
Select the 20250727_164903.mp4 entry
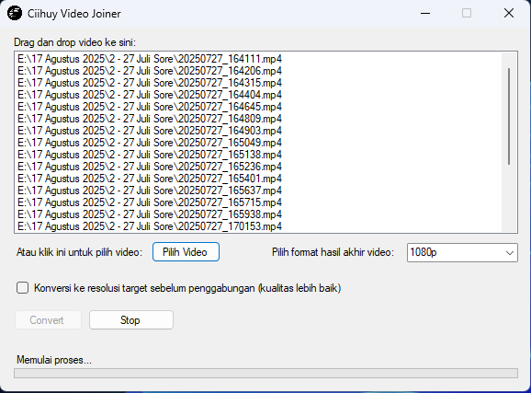pos(150,131)
